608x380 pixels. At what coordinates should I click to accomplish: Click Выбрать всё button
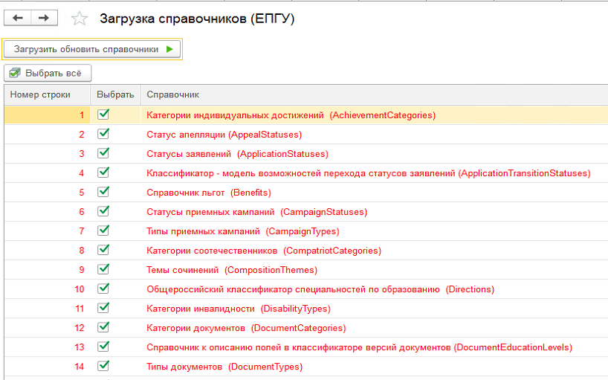[x=48, y=73]
